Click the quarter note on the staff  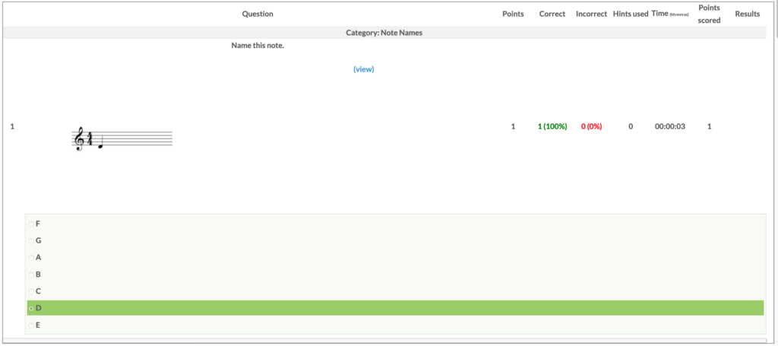pos(100,142)
